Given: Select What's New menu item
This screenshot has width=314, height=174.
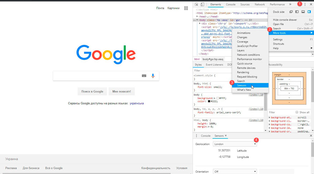Looking at the screenshot, I should [250, 90].
